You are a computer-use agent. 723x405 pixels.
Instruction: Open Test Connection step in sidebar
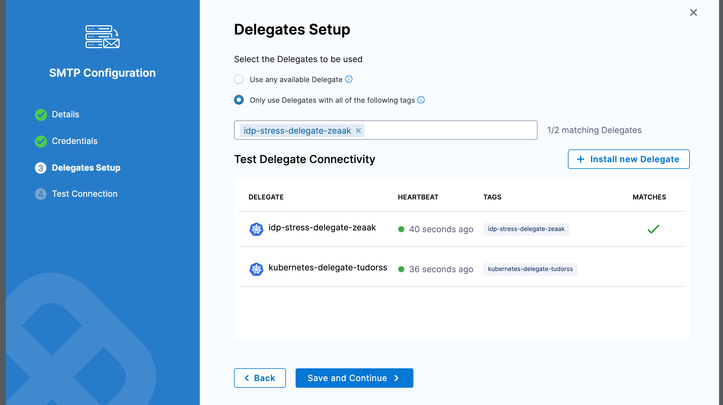pos(84,194)
